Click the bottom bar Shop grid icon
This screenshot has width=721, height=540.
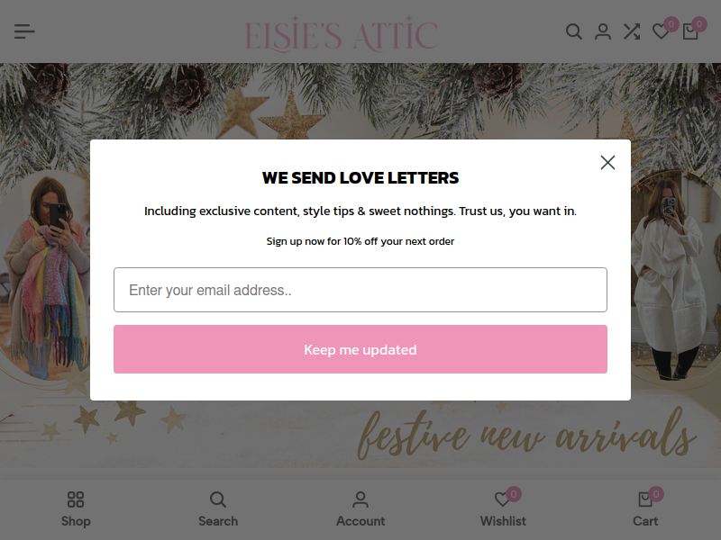pyautogui.click(x=76, y=499)
